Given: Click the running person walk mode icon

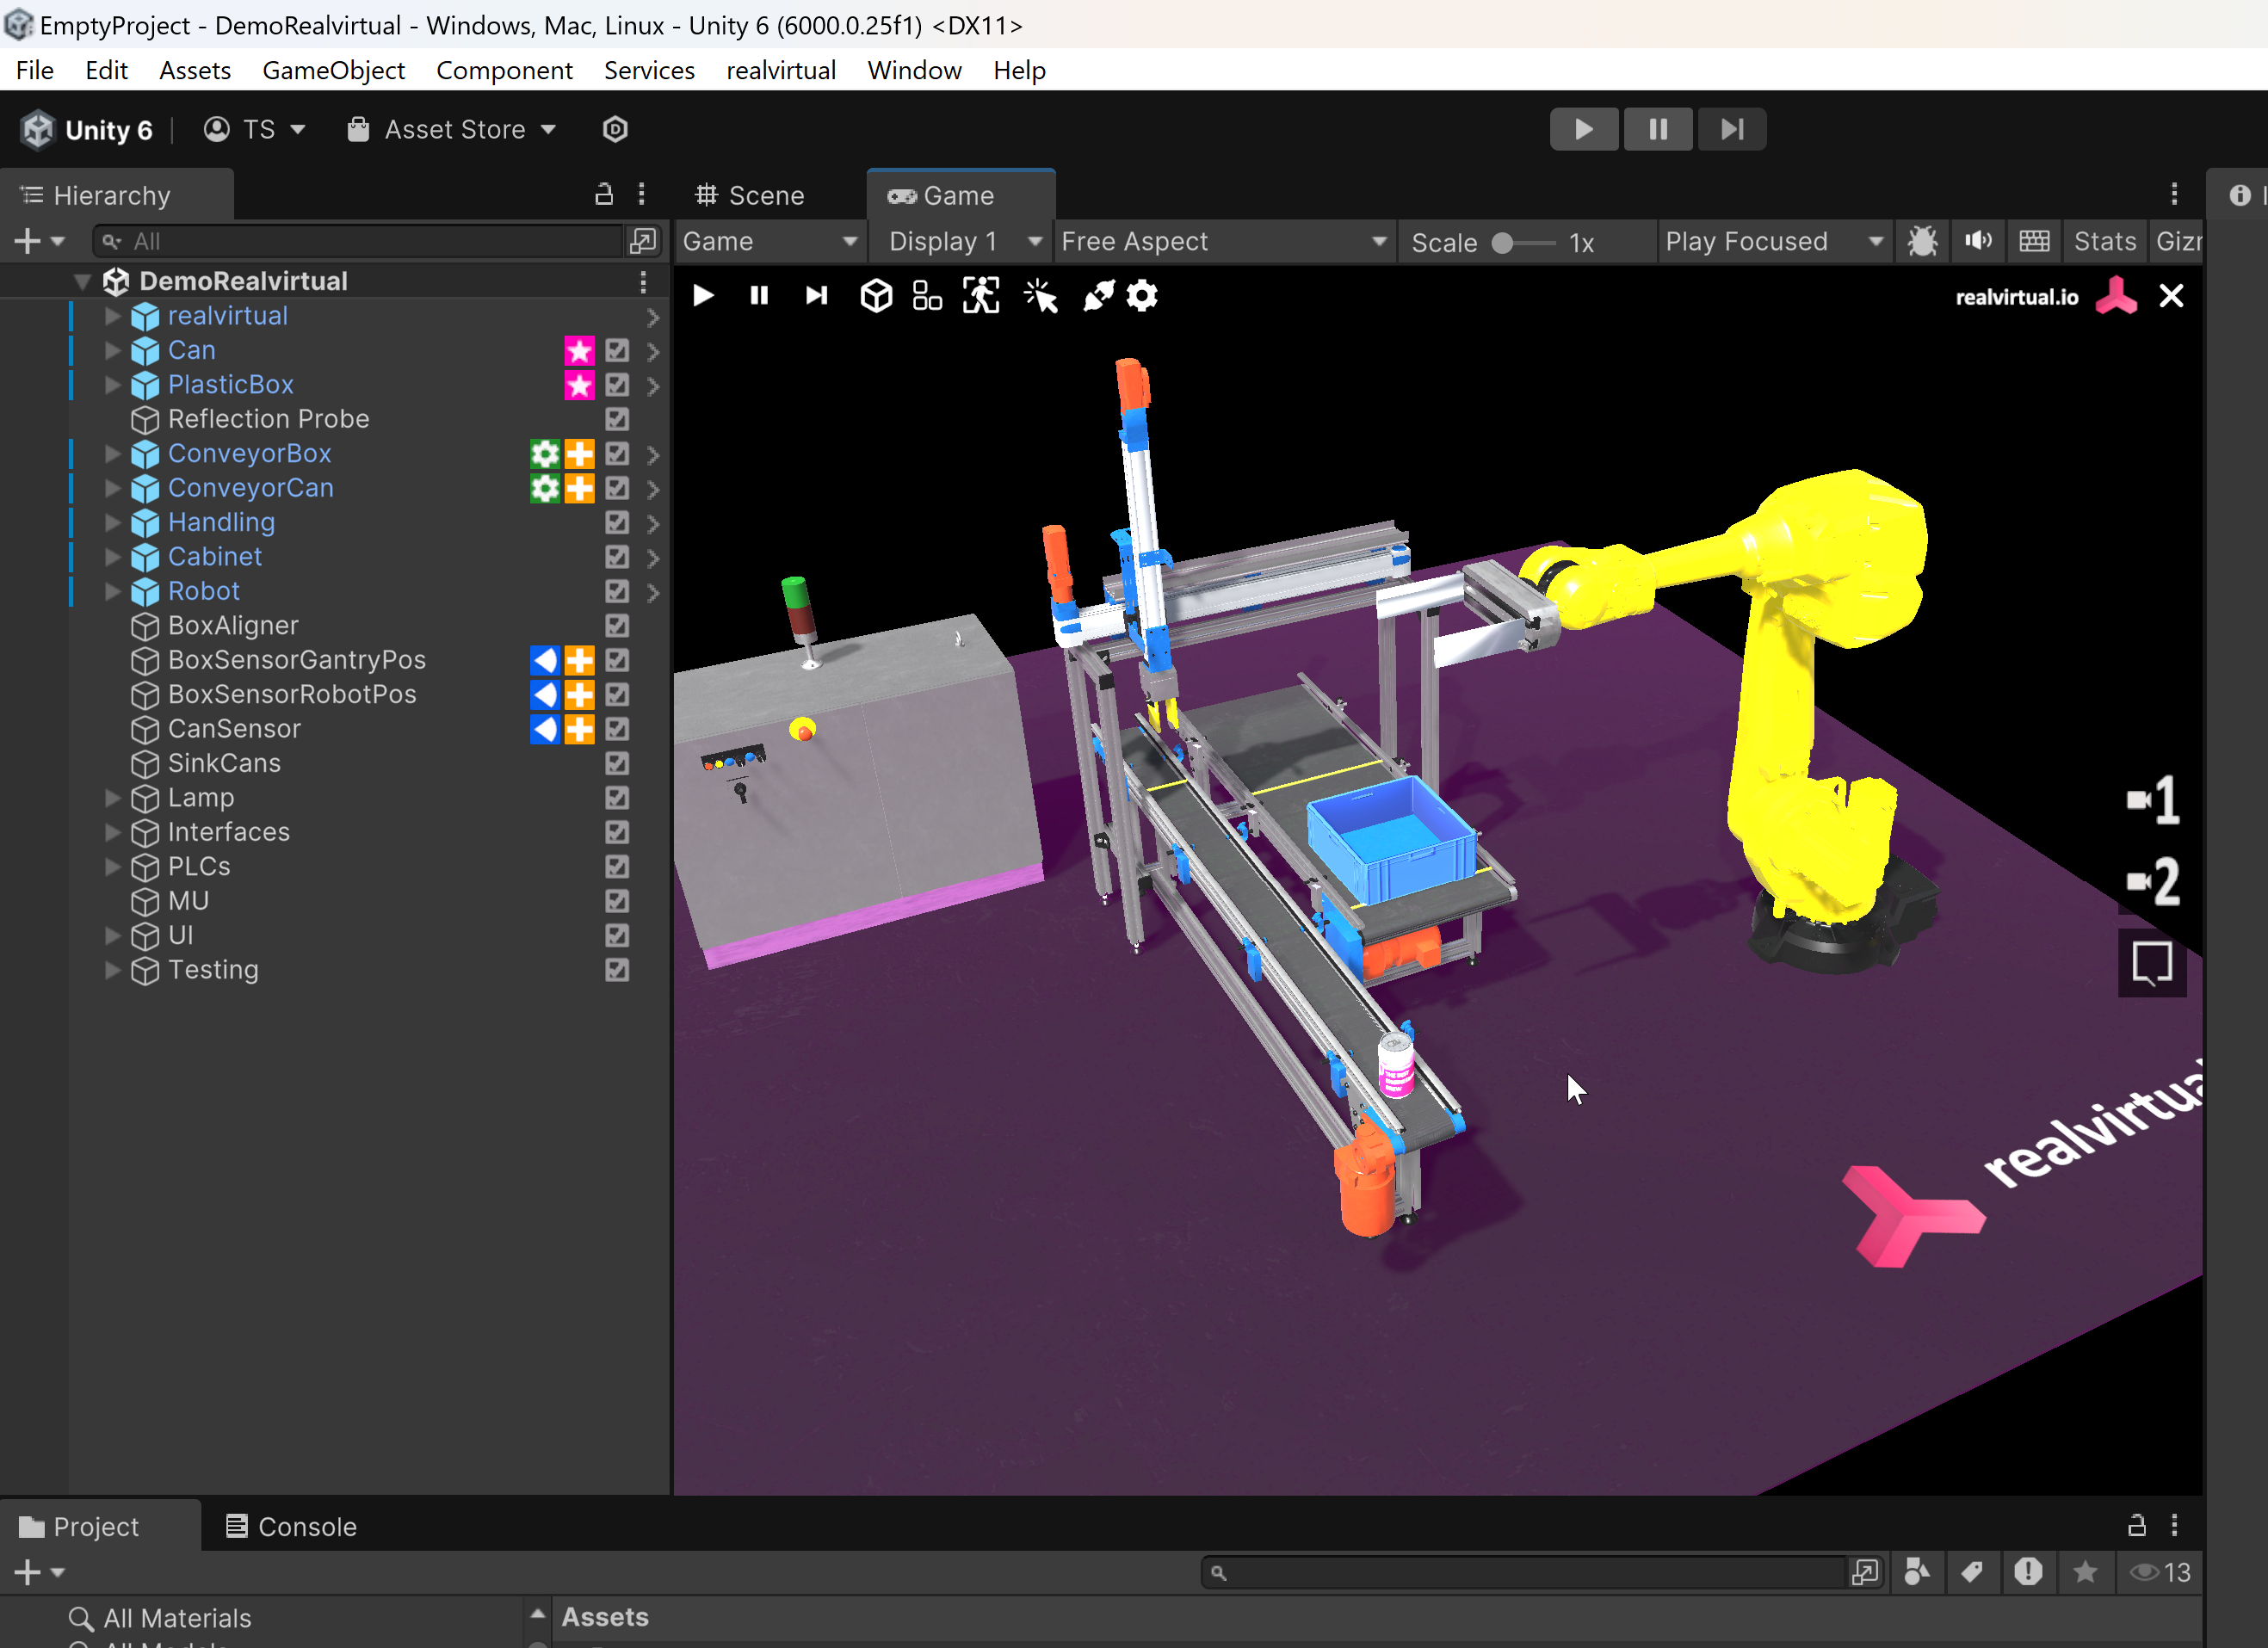Looking at the screenshot, I should click(981, 296).
